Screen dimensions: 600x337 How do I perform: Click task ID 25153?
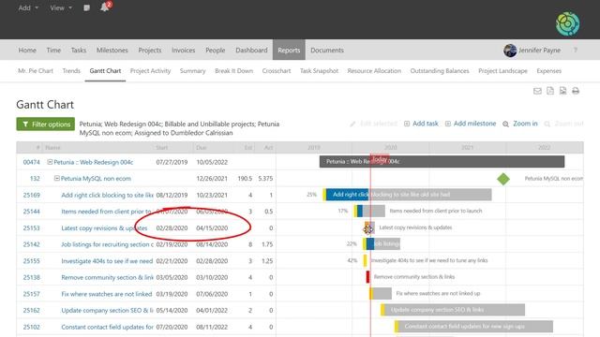point(31,228)
